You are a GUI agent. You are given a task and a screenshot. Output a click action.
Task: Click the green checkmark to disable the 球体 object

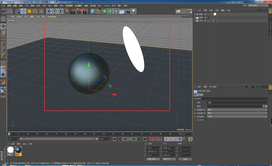click(209, 21)
